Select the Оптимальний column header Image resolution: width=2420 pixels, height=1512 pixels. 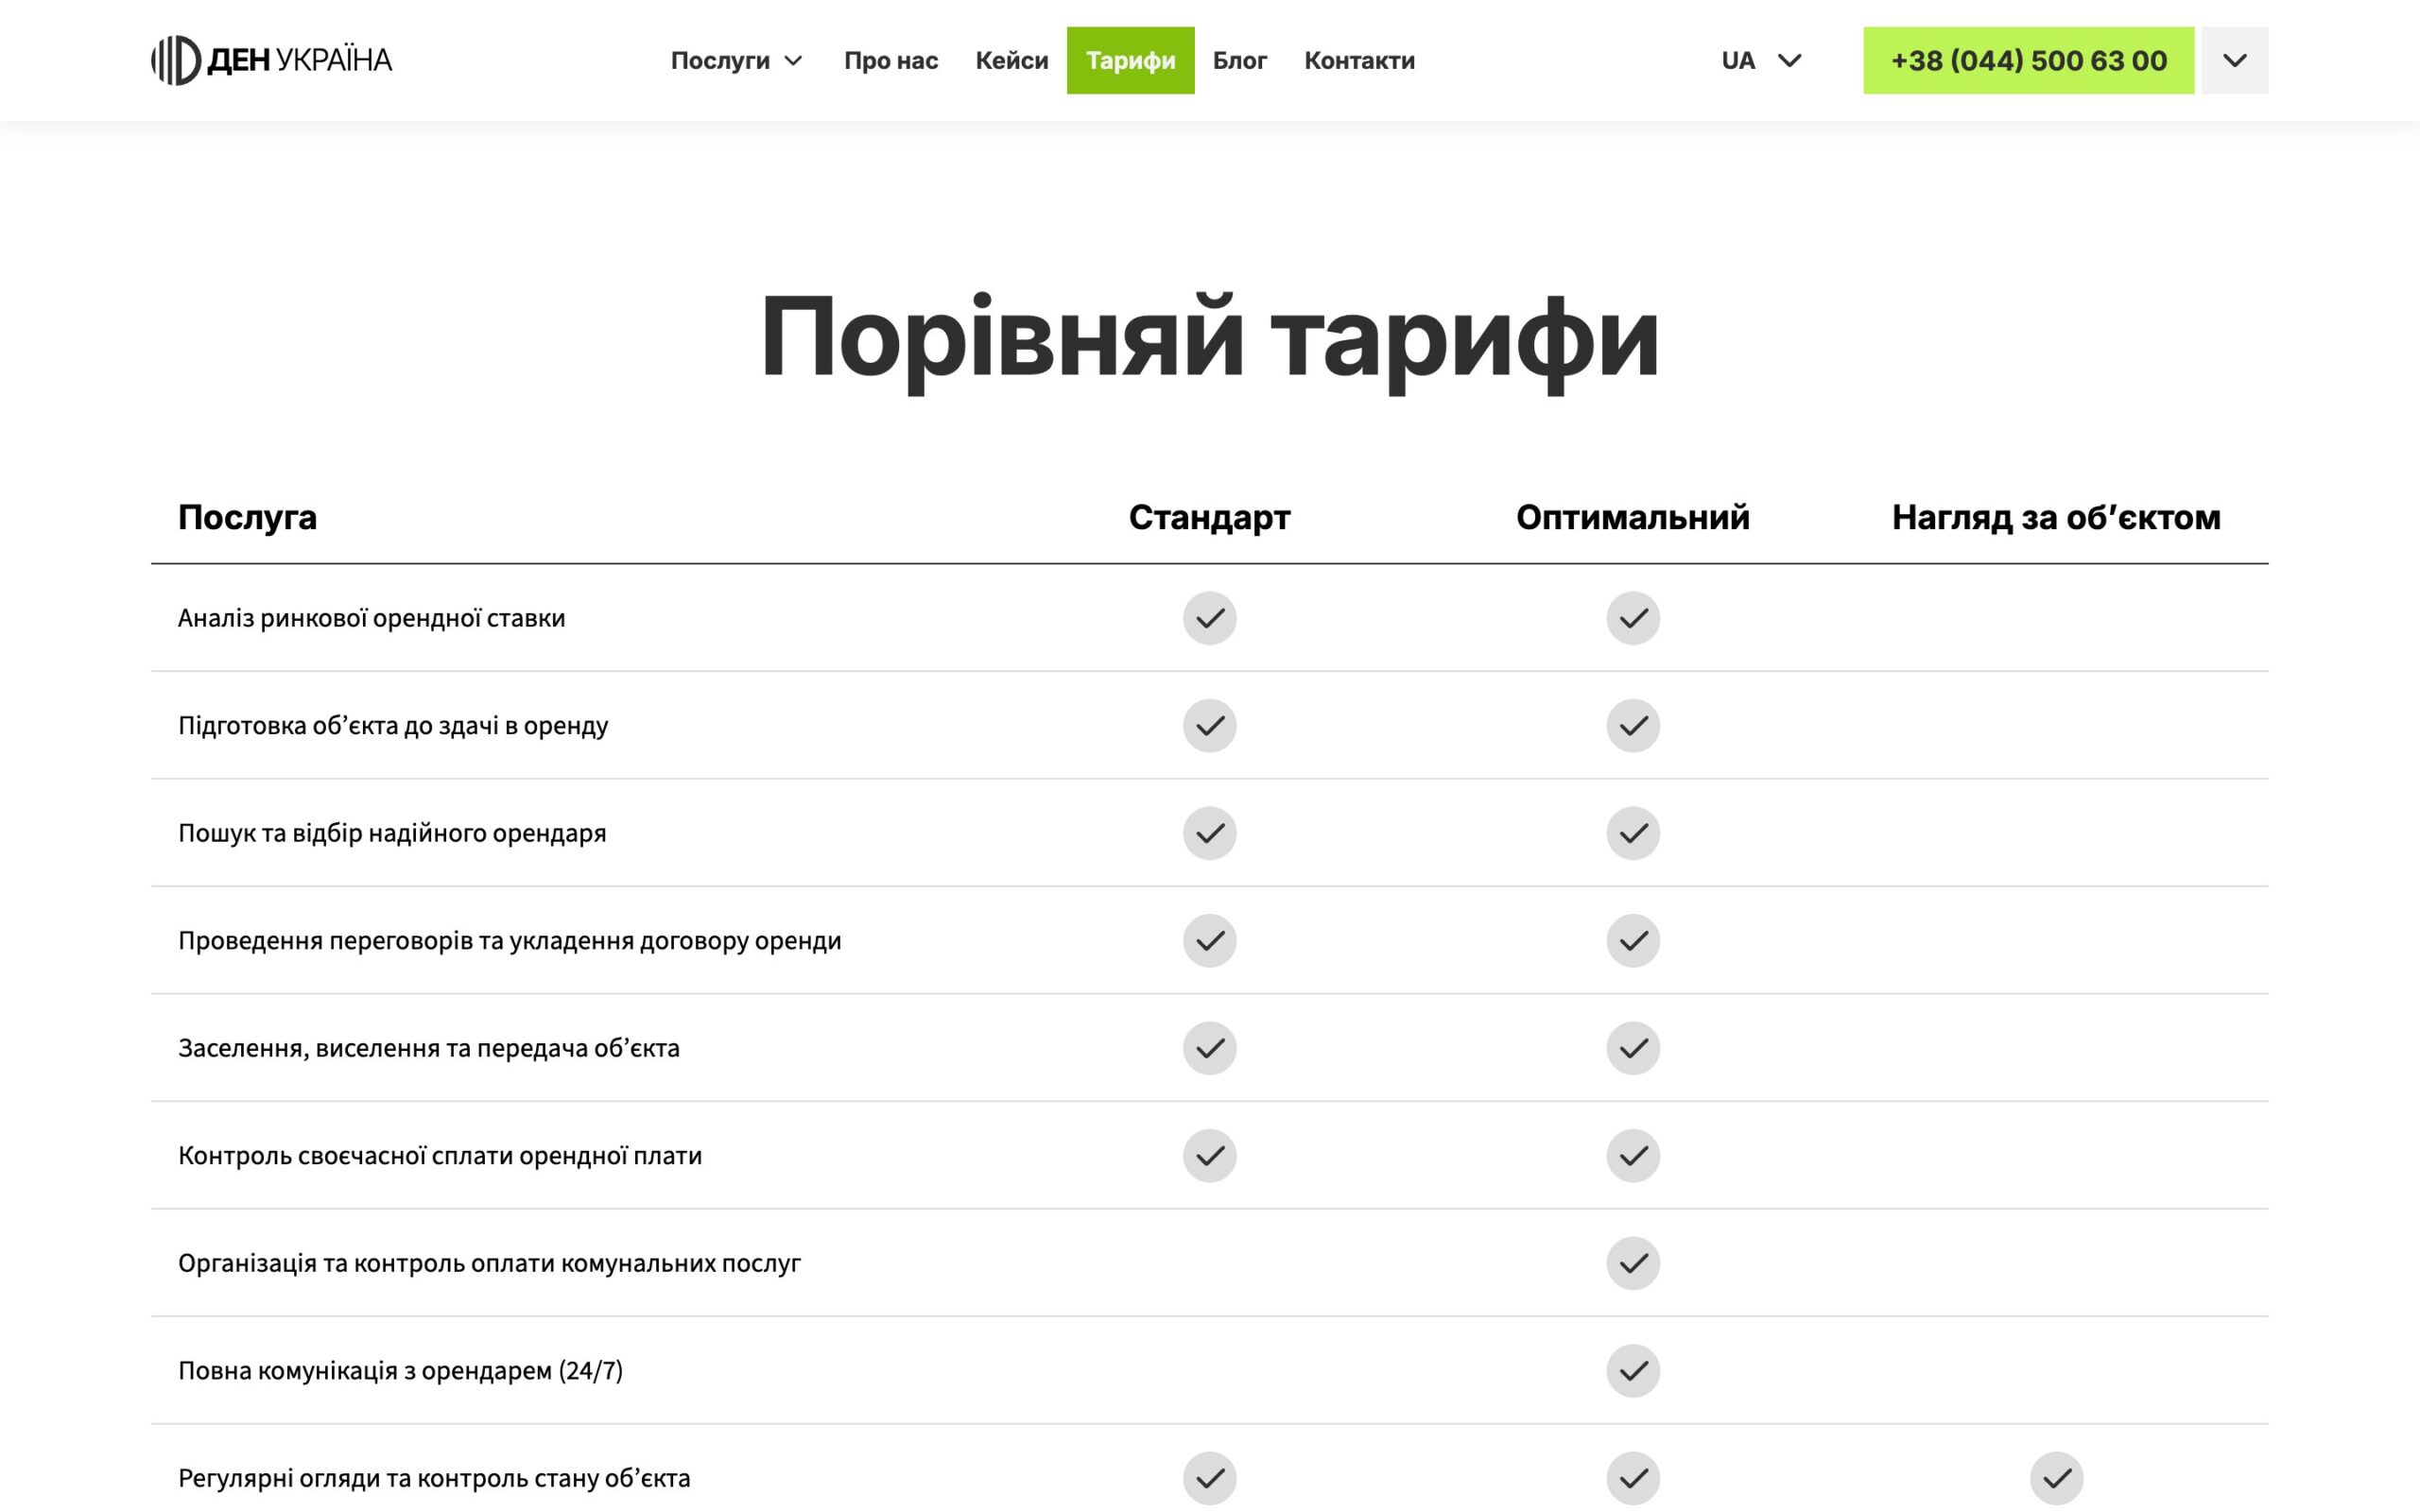click(x=1633, y=517)
